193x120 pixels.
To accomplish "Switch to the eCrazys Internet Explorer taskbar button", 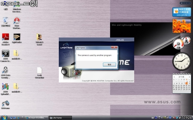I will click(36, 118).
